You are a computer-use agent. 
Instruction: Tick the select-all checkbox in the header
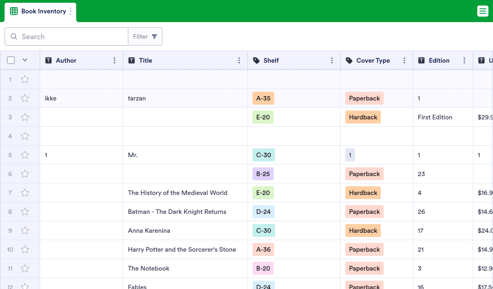11,60
